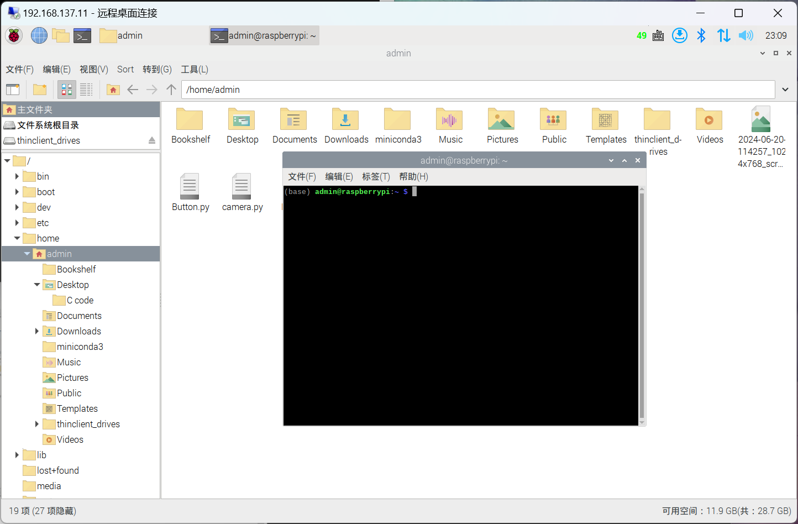This screenshot has height=524, width=798.
Task: Select the Button.py file
Action: pos(190,192)
